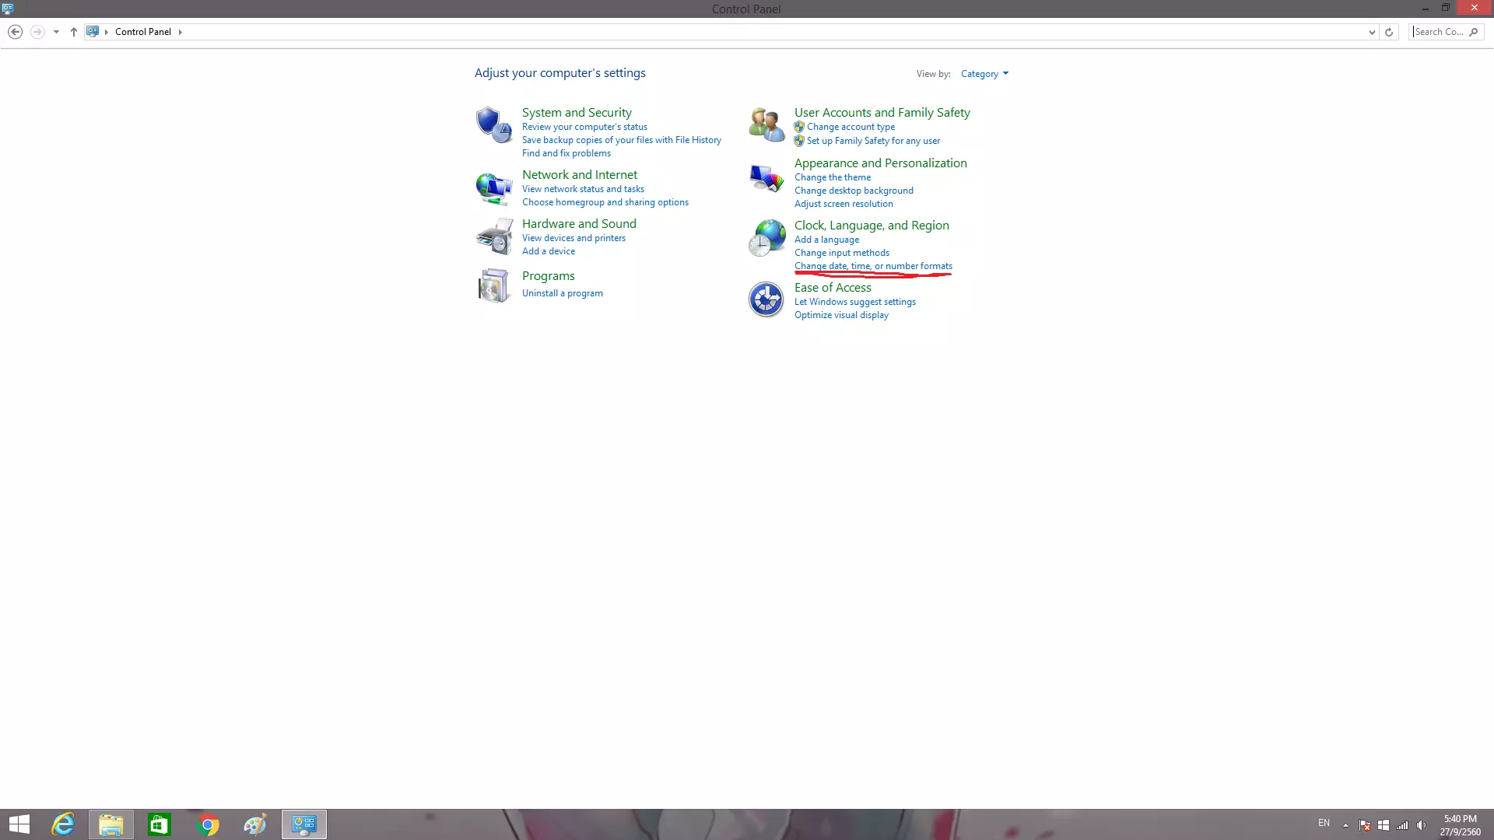Click the Clock, Language, and Region globe icon
The height and width of the screenshot is (840, 1494).
(766, 238)
